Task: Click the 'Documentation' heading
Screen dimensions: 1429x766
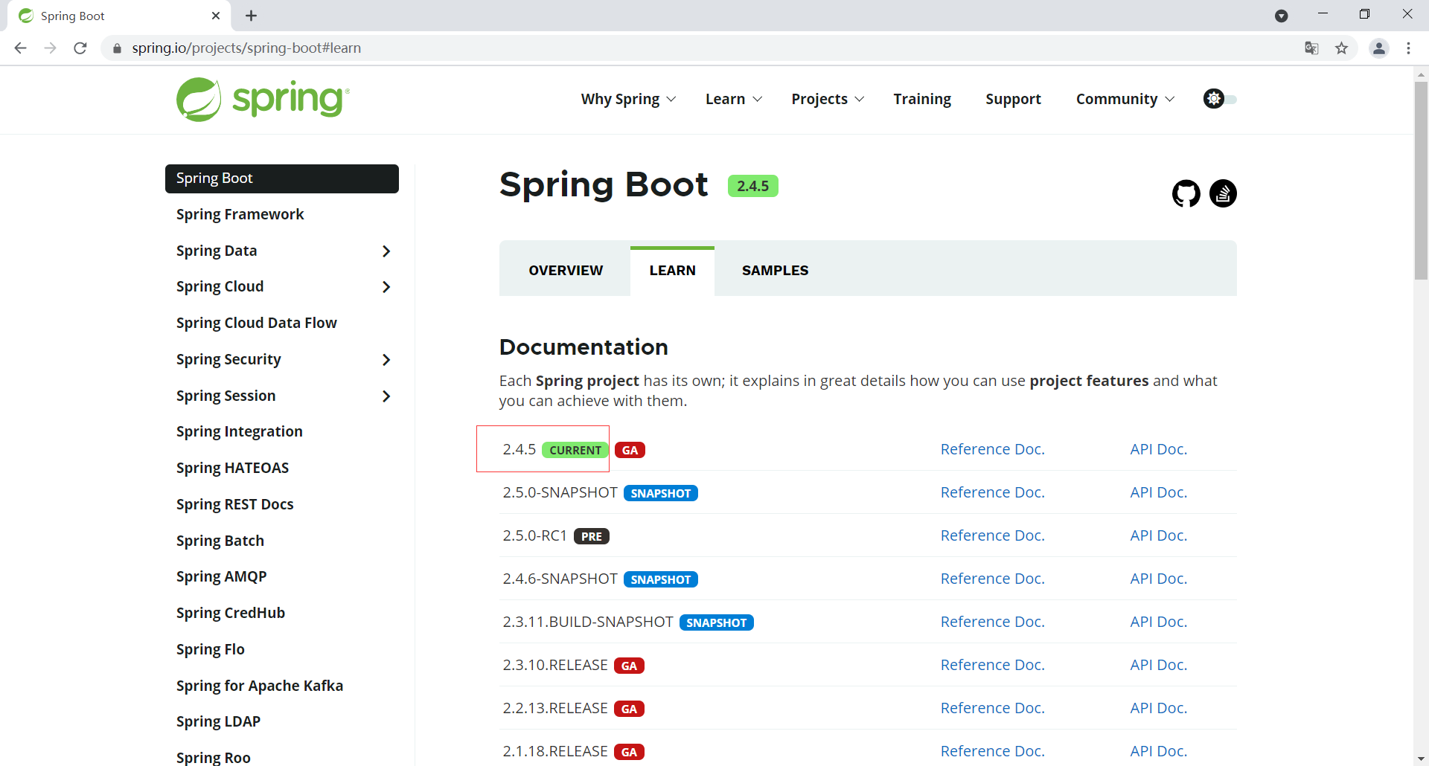Action: coord(584,347)
